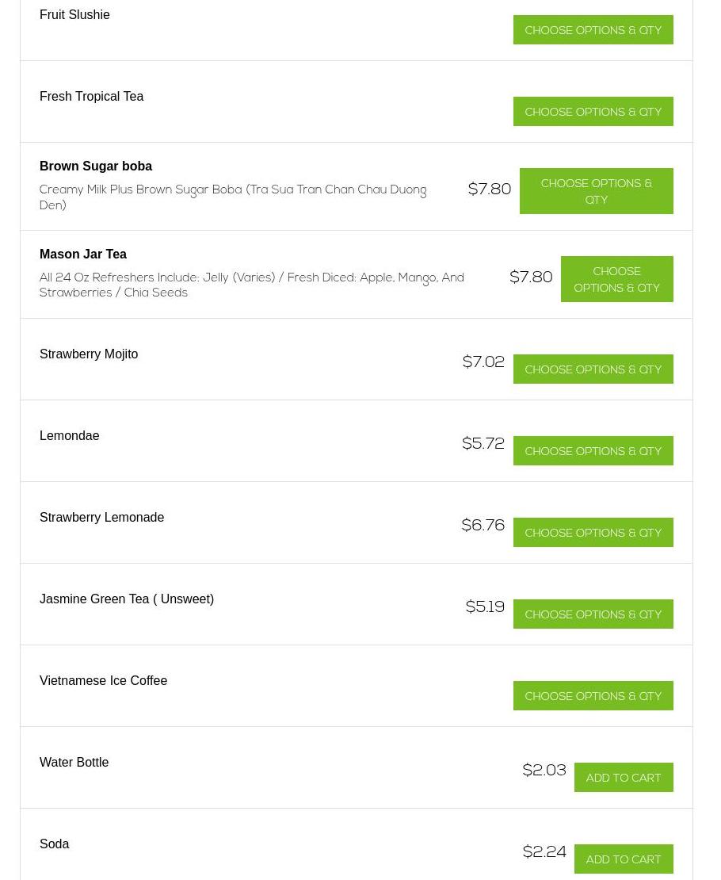Screen dimensions: 721x880
Task: Click the Mason Jar Tea item title
Action: coord(83,254)
